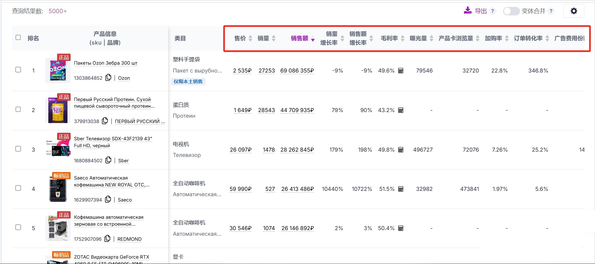The height and width of the screenshot is (264, 595).
Task: Open brand link Sber
Action: 123,161
